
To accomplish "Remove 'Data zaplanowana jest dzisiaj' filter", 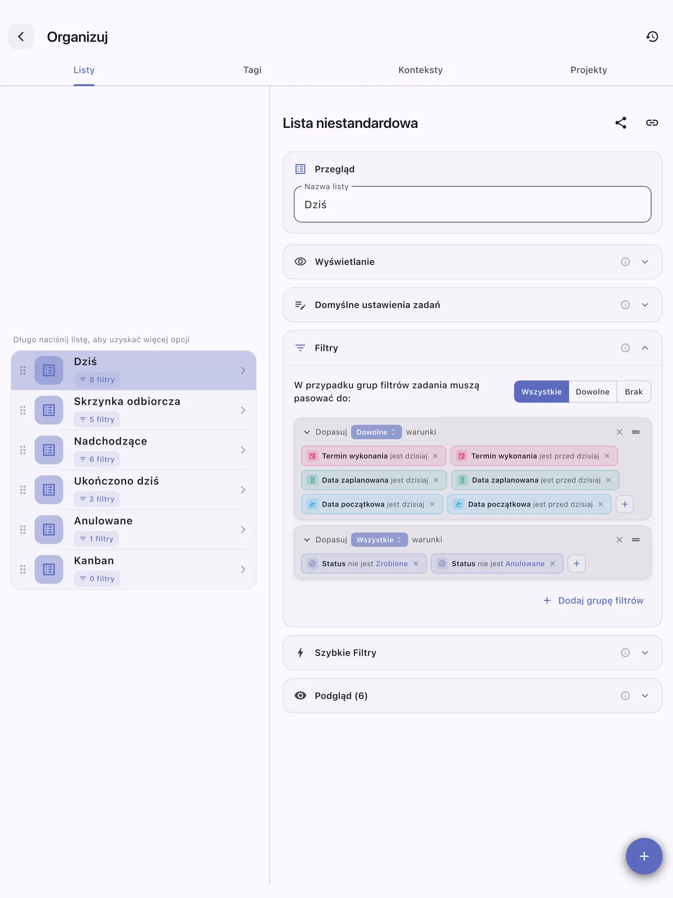I will pos(436,480).
